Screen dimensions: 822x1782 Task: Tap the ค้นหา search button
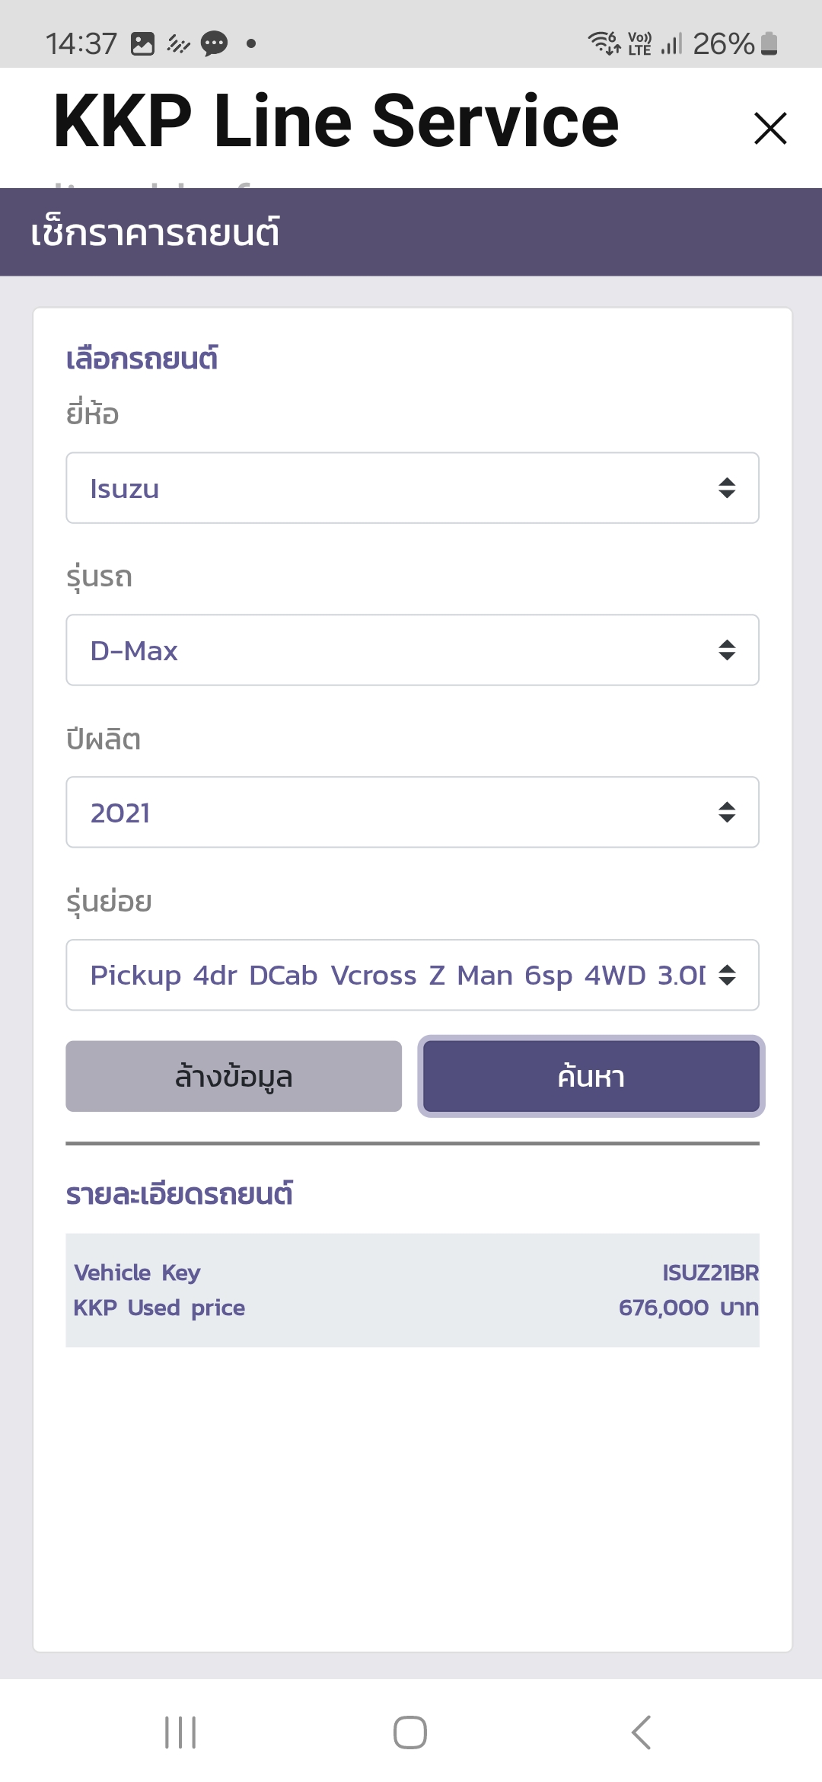coord(591,1076)
